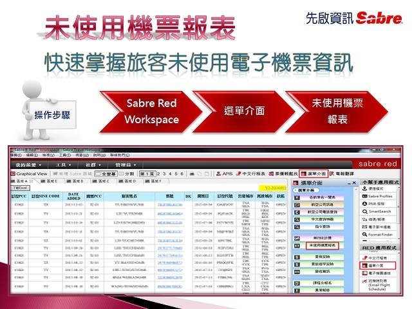Switch to page 6 in toolbar

click(x=182, y=174)
